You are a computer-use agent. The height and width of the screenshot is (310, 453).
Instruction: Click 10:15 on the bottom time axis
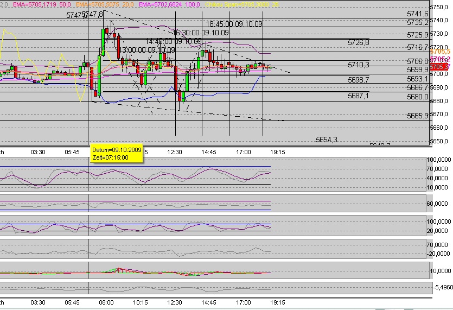(x=140, y=302)
